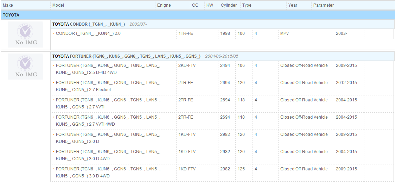Click the 2494 CC value

225,65
